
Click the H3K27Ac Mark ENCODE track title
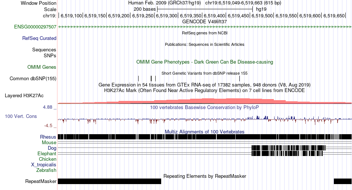pos(205,91)
